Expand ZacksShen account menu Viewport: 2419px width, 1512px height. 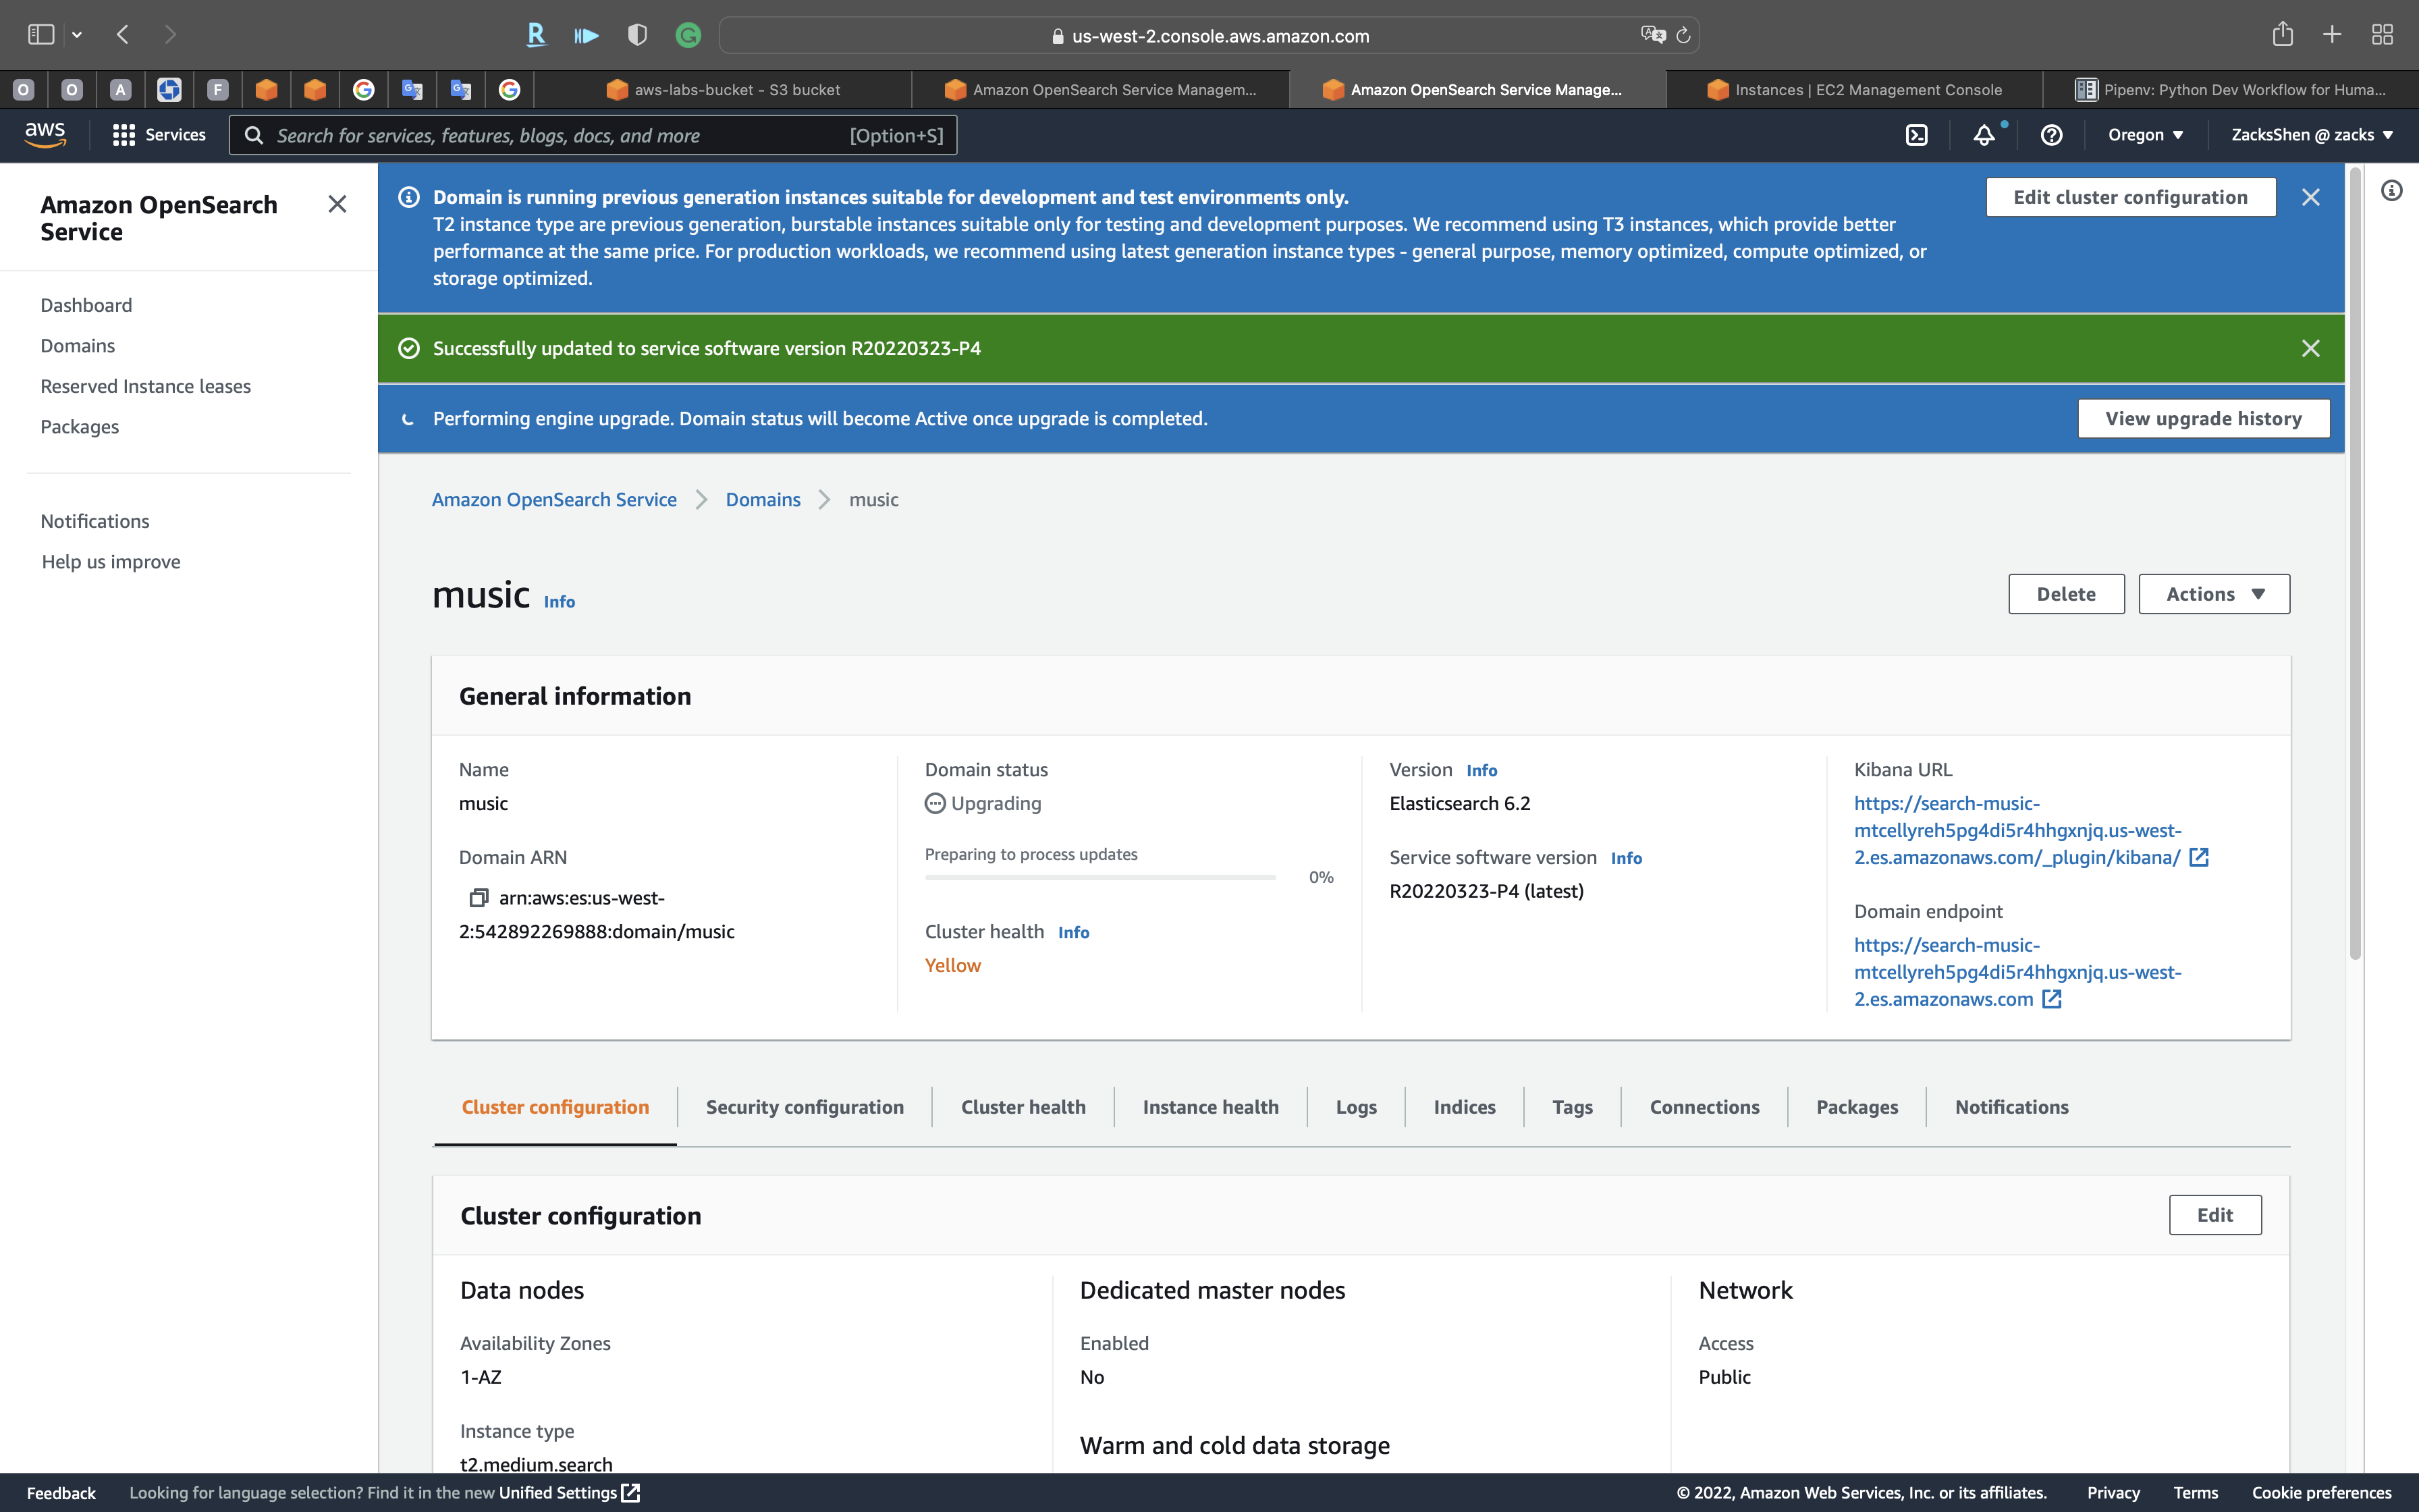coord(2311,135)
